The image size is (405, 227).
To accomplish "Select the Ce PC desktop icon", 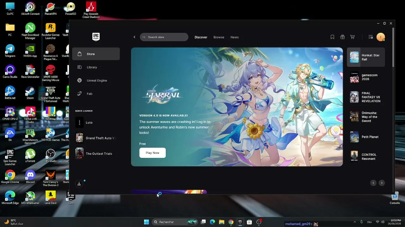I will [10, 9].
